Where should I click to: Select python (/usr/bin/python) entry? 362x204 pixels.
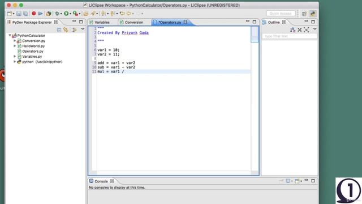(42, 62)
